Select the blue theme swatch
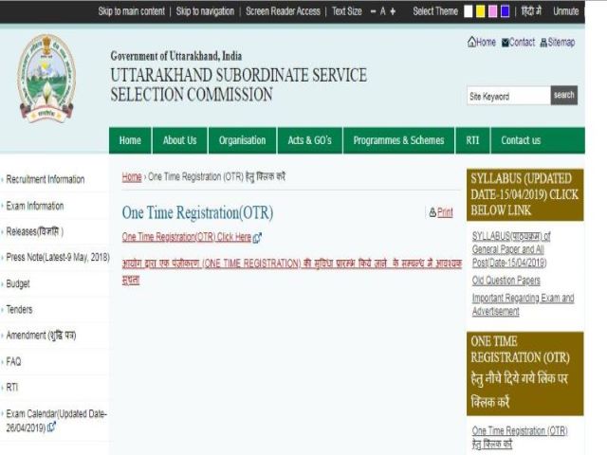The image size is (607, 455). point(505,11)
